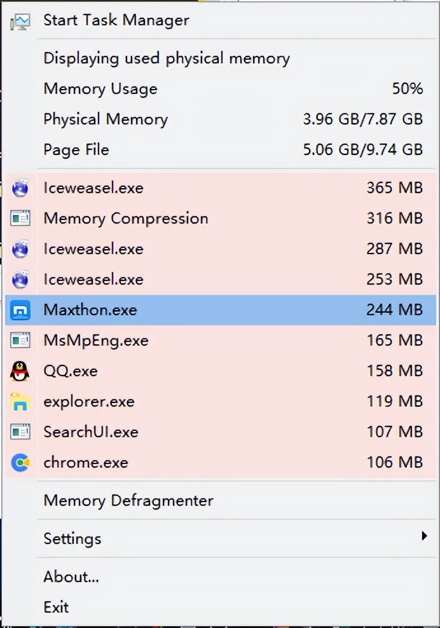Click the MsMpEng.exe process icon
440x628 pixels.
click(x=20, y=341)
